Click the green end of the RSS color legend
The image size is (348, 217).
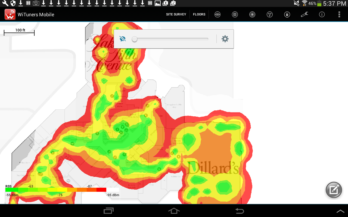point(12,190)
